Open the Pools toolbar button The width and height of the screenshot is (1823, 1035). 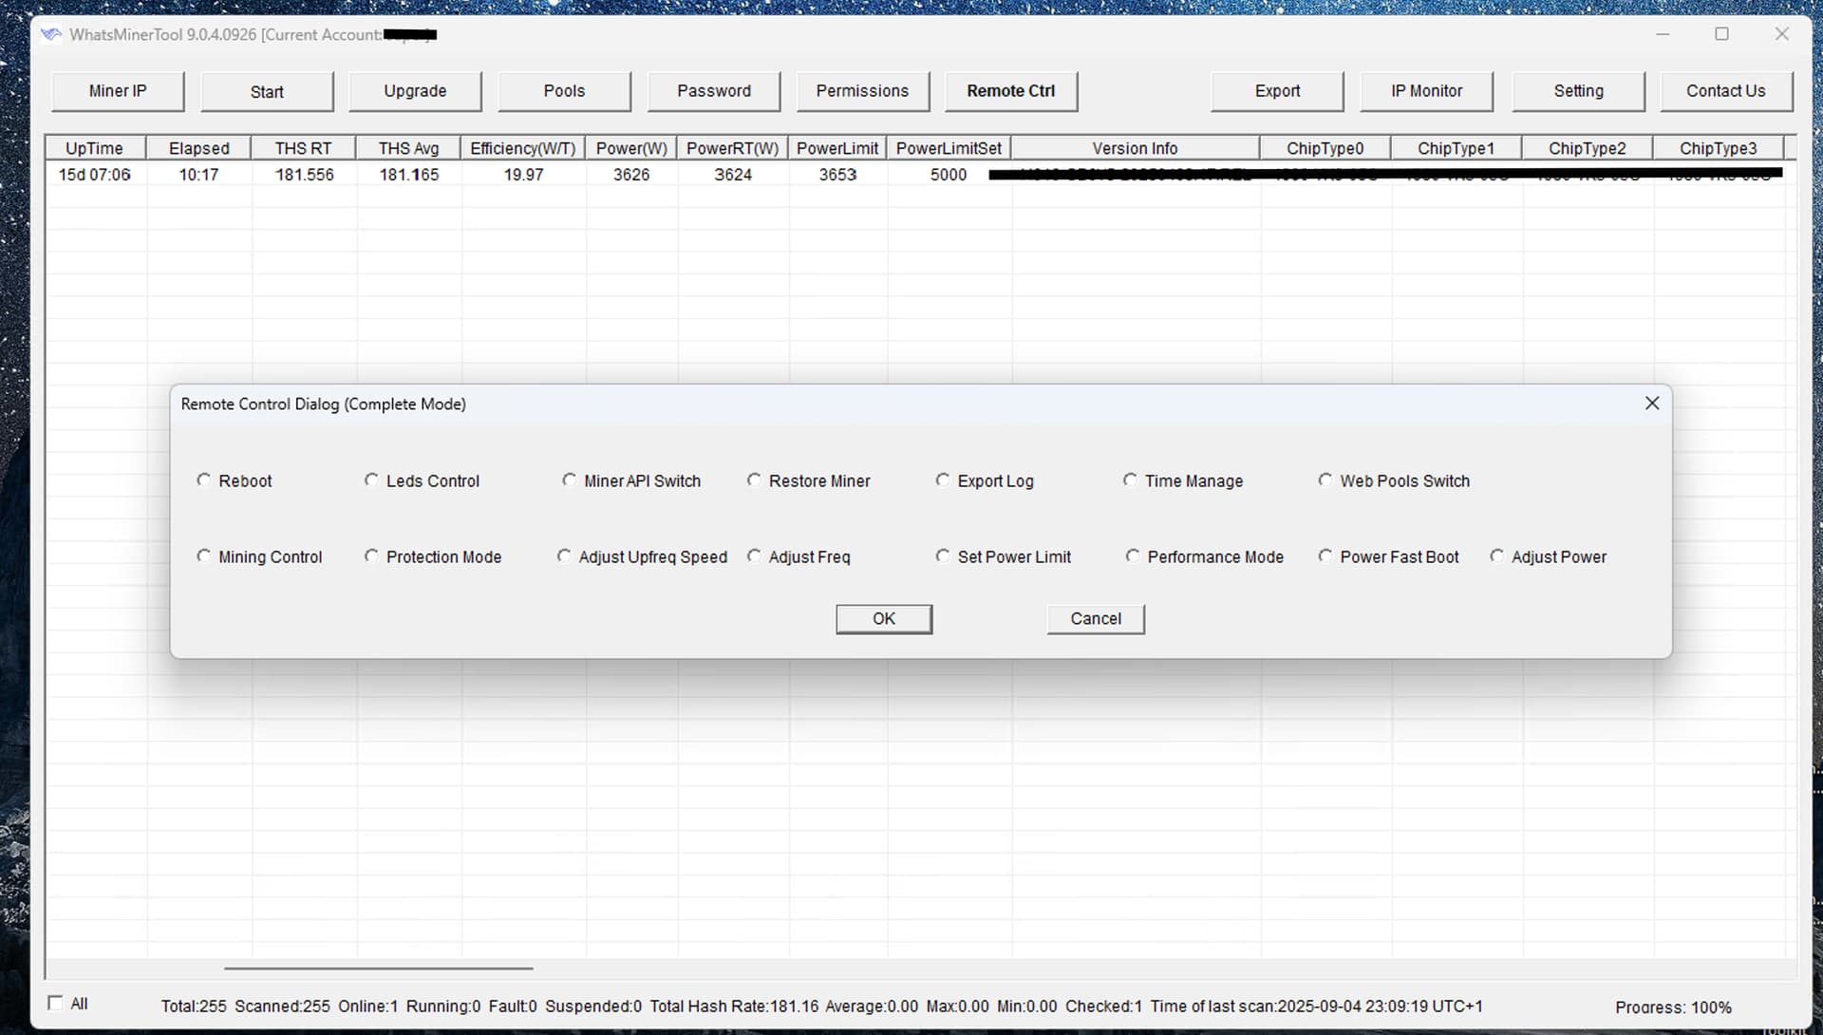coord(564,91)
